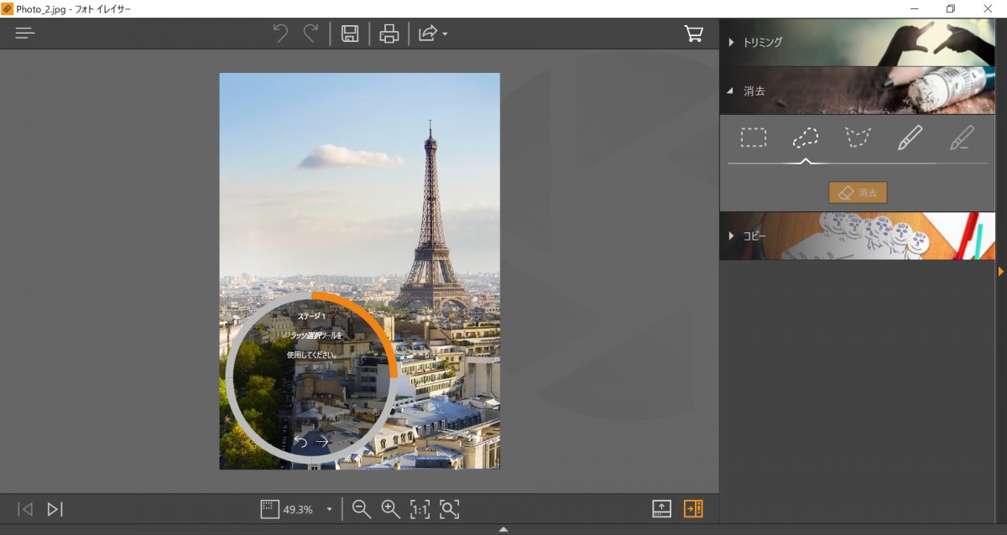This screenshot has height=535, width=1007.
Task: Click the orange 消去 button
Action: 858,193
